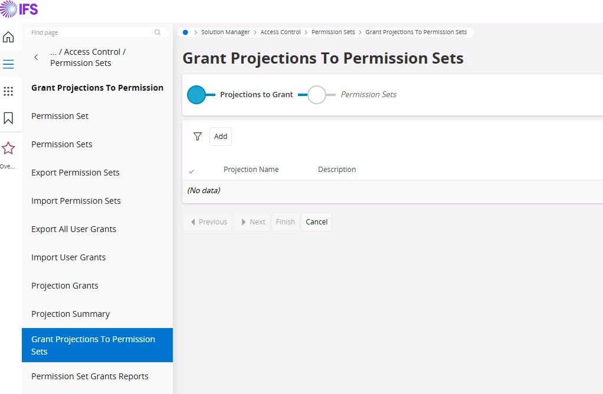Image resolution: width=603 pixels, height=394 pixels.
Task: Click the bookmark icon in sidebar
Action: [8, 118]
